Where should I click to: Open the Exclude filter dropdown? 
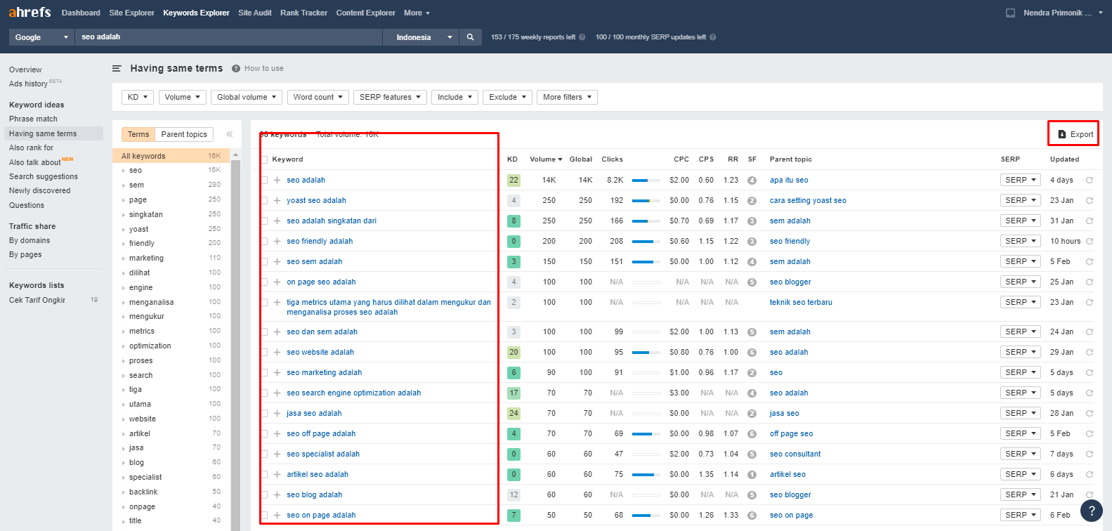[507, 98]
